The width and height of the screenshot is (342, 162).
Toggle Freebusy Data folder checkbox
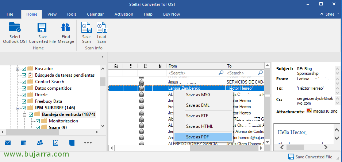tap(24, 101)
